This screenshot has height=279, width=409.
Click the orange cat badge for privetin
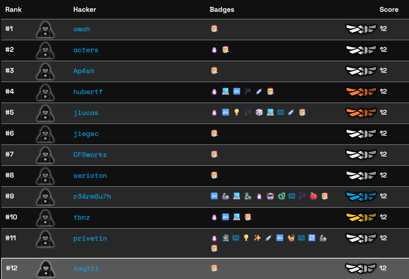click(291, 238)
